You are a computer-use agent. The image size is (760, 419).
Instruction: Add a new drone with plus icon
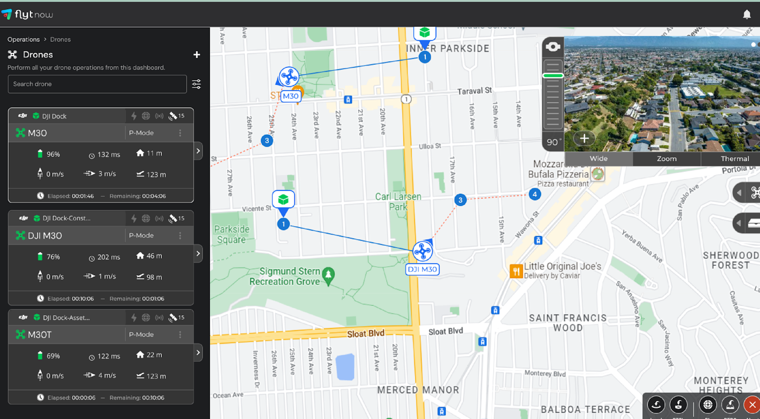(x=197, y=55)
